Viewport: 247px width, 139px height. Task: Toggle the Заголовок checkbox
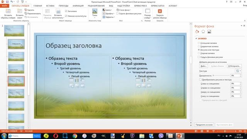pos(66,11)
